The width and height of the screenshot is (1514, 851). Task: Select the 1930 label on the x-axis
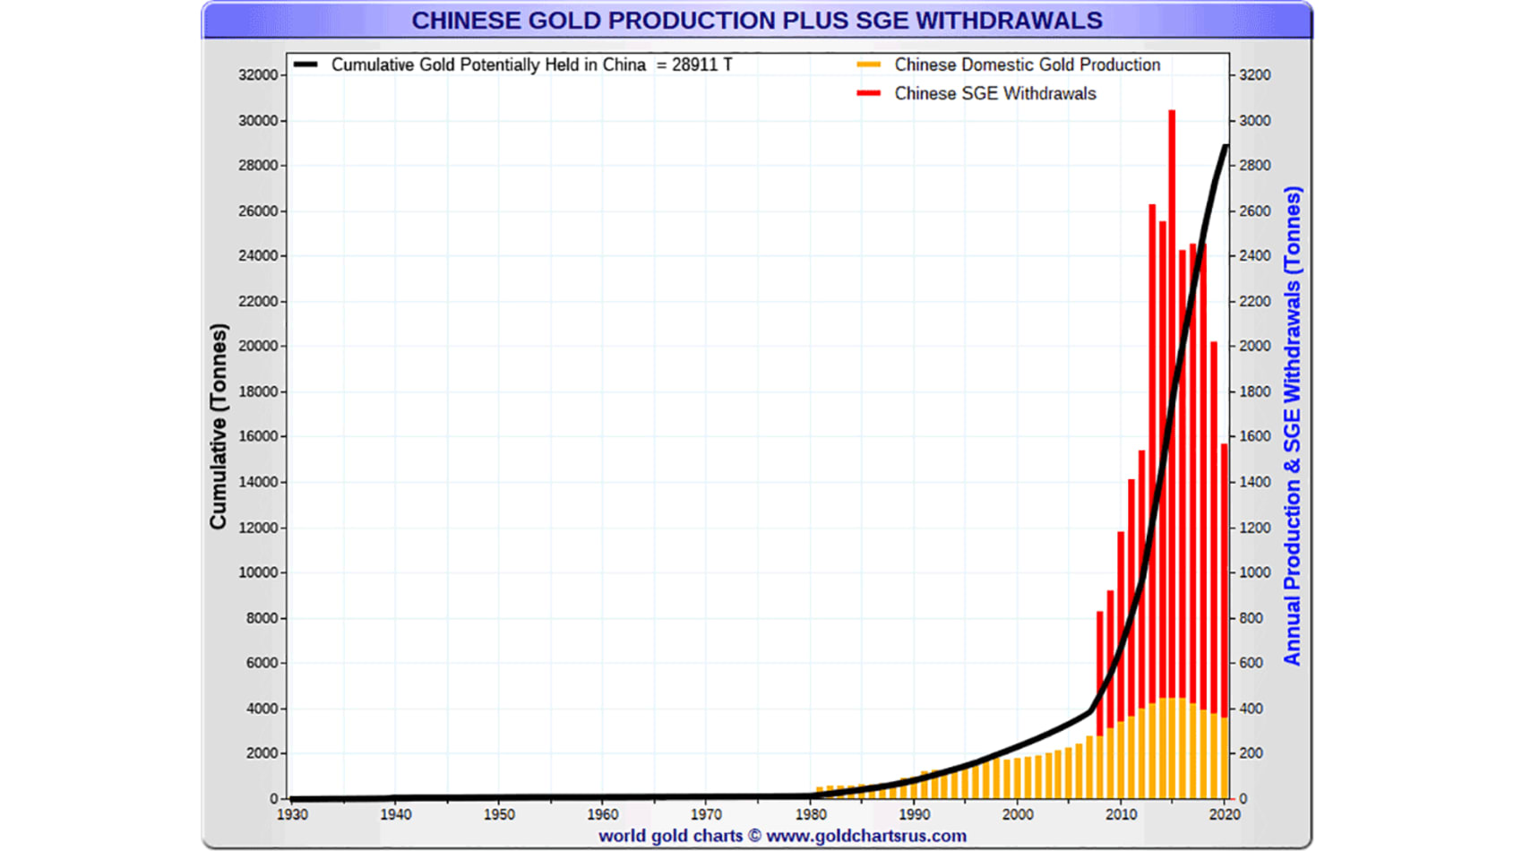click(x=292, y=814)
